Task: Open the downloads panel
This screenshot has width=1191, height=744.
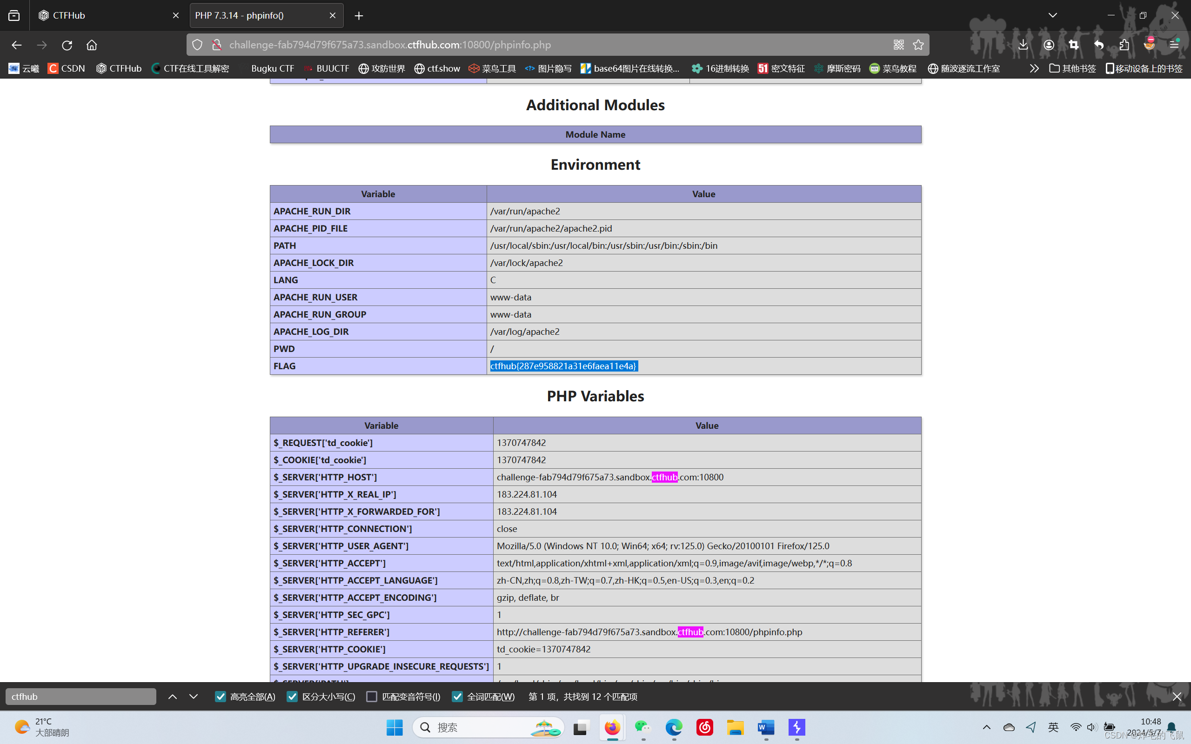Action: pyautogui.click(x=1023, y=45)
